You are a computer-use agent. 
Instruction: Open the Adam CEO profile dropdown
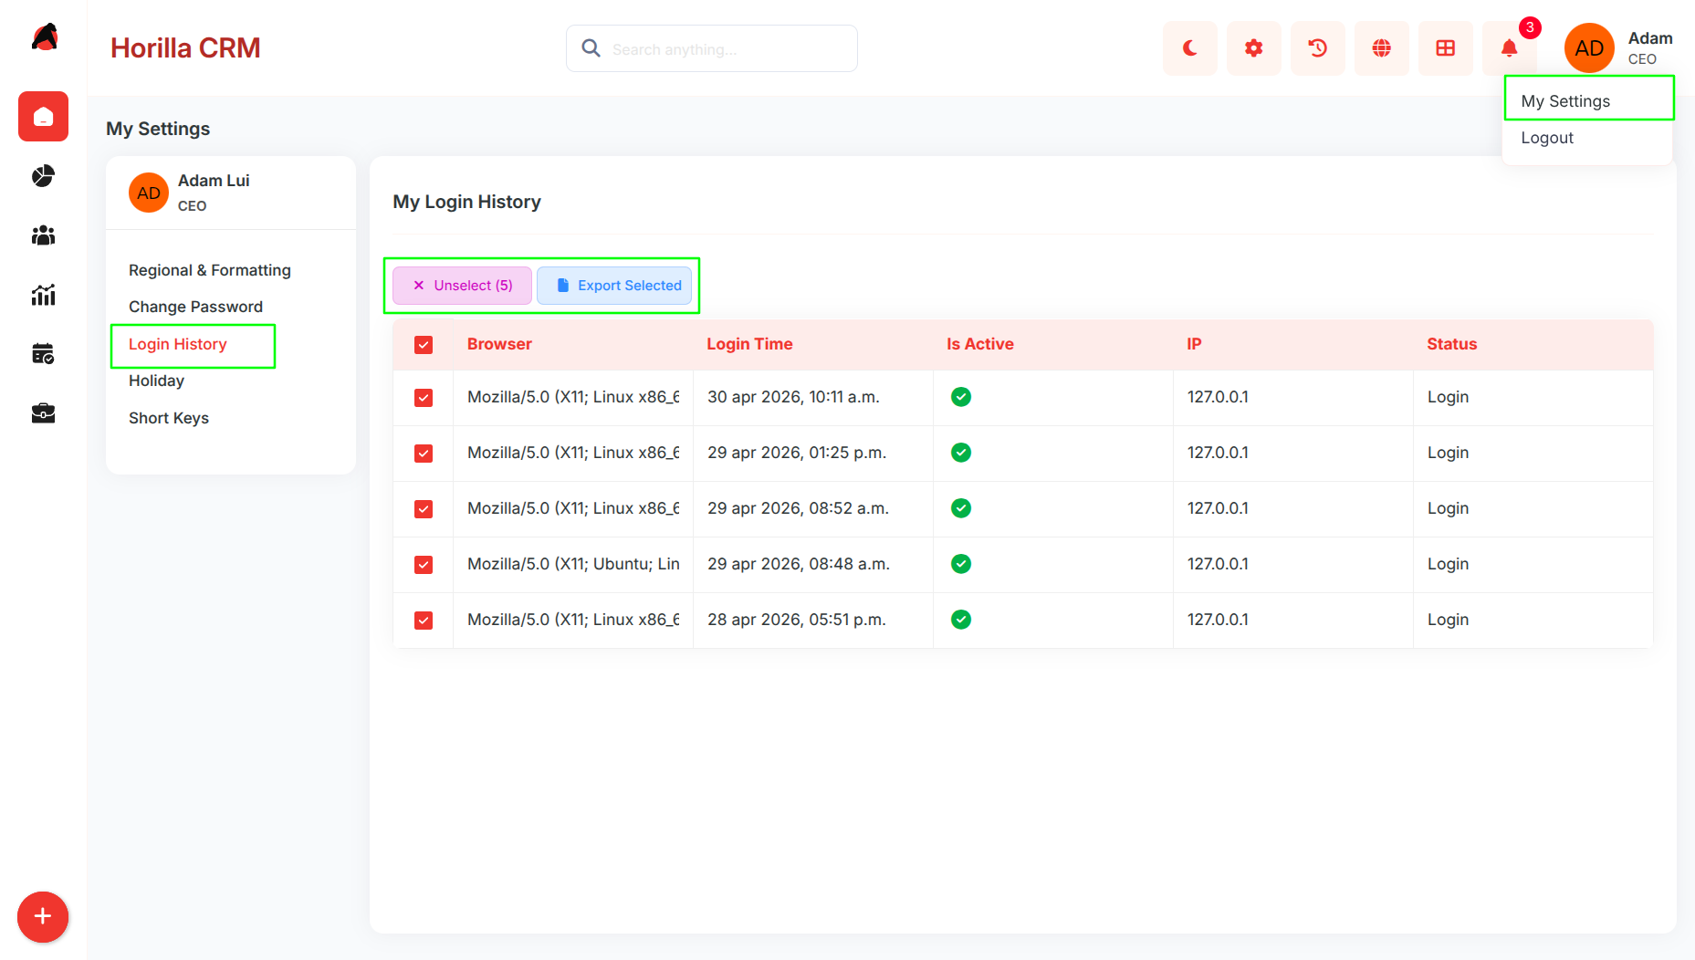pos(1619,48)
